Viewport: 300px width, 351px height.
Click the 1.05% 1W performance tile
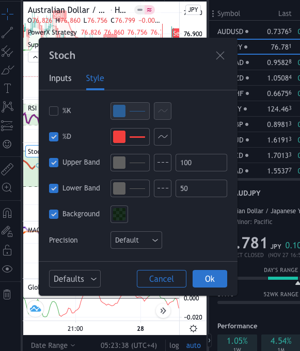[237, 343]
